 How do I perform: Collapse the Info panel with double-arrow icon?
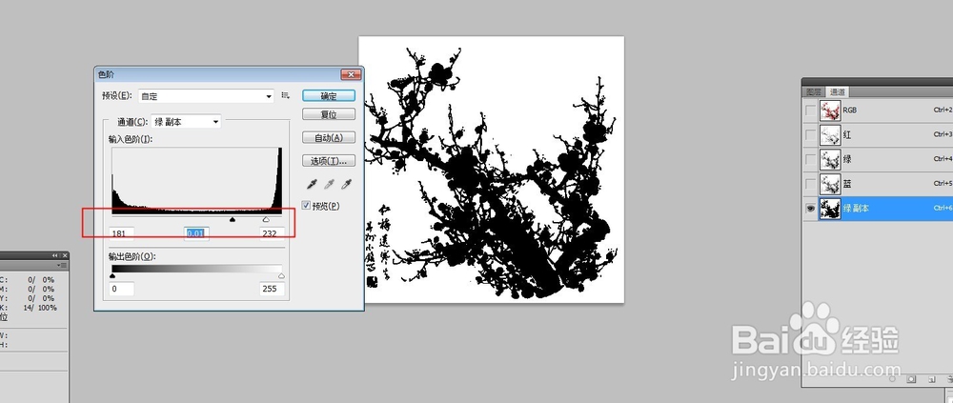point(55,256)
